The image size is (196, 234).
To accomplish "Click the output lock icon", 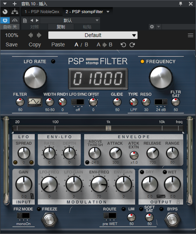I will click(178, 202).
